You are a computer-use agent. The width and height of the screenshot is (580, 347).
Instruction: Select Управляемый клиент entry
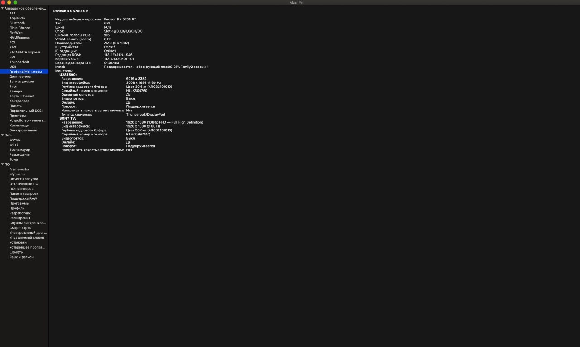pyautogui.click(x=27, y=238)
